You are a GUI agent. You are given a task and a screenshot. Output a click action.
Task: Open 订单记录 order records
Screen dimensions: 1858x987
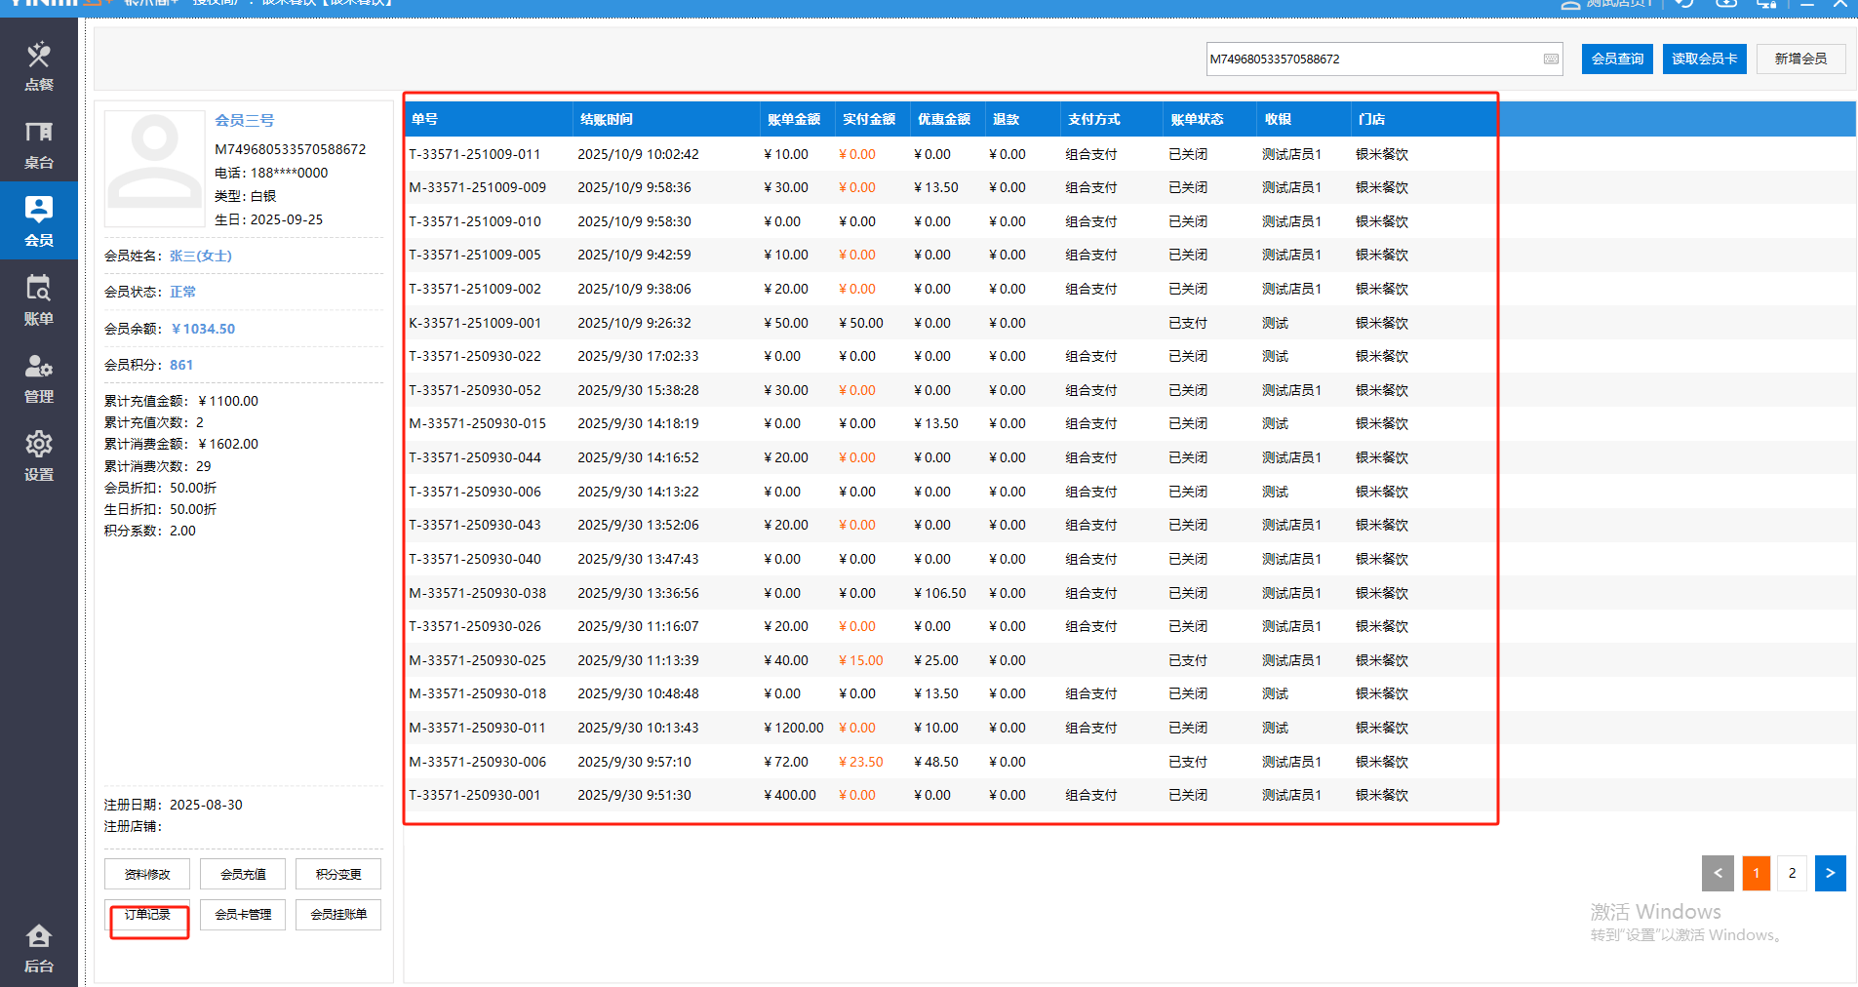[x=147, y=915]
